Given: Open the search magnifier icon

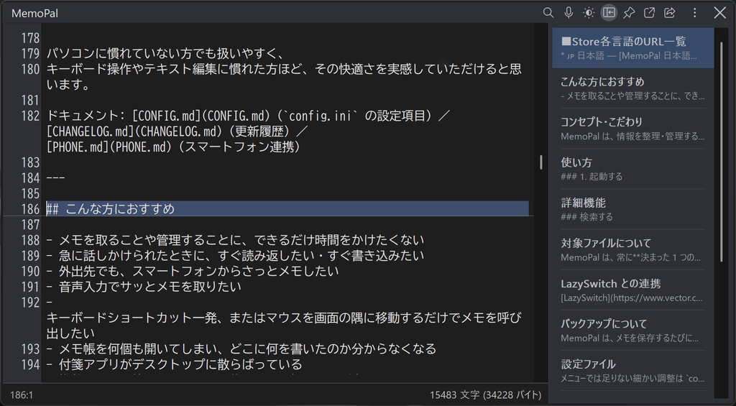Looking at the screenshot, I should tap(548, 13).
